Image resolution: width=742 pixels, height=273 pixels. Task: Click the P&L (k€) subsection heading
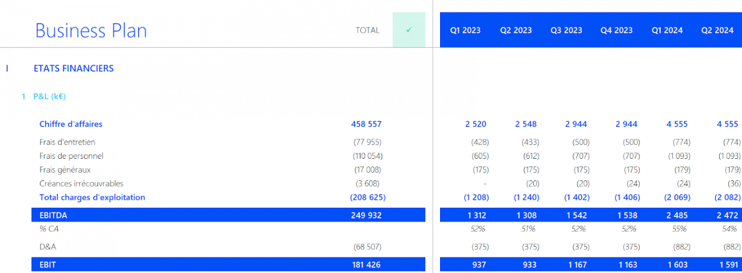(49, 96)
